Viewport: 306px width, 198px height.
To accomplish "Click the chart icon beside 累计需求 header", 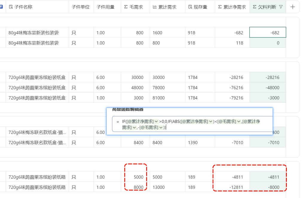I will (x=154, y=7).
